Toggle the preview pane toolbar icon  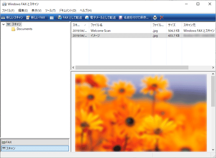(x=52, y=18)
